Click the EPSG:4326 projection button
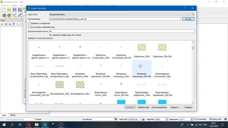This screenshot has height=128, width=228. tap(216, 119)
